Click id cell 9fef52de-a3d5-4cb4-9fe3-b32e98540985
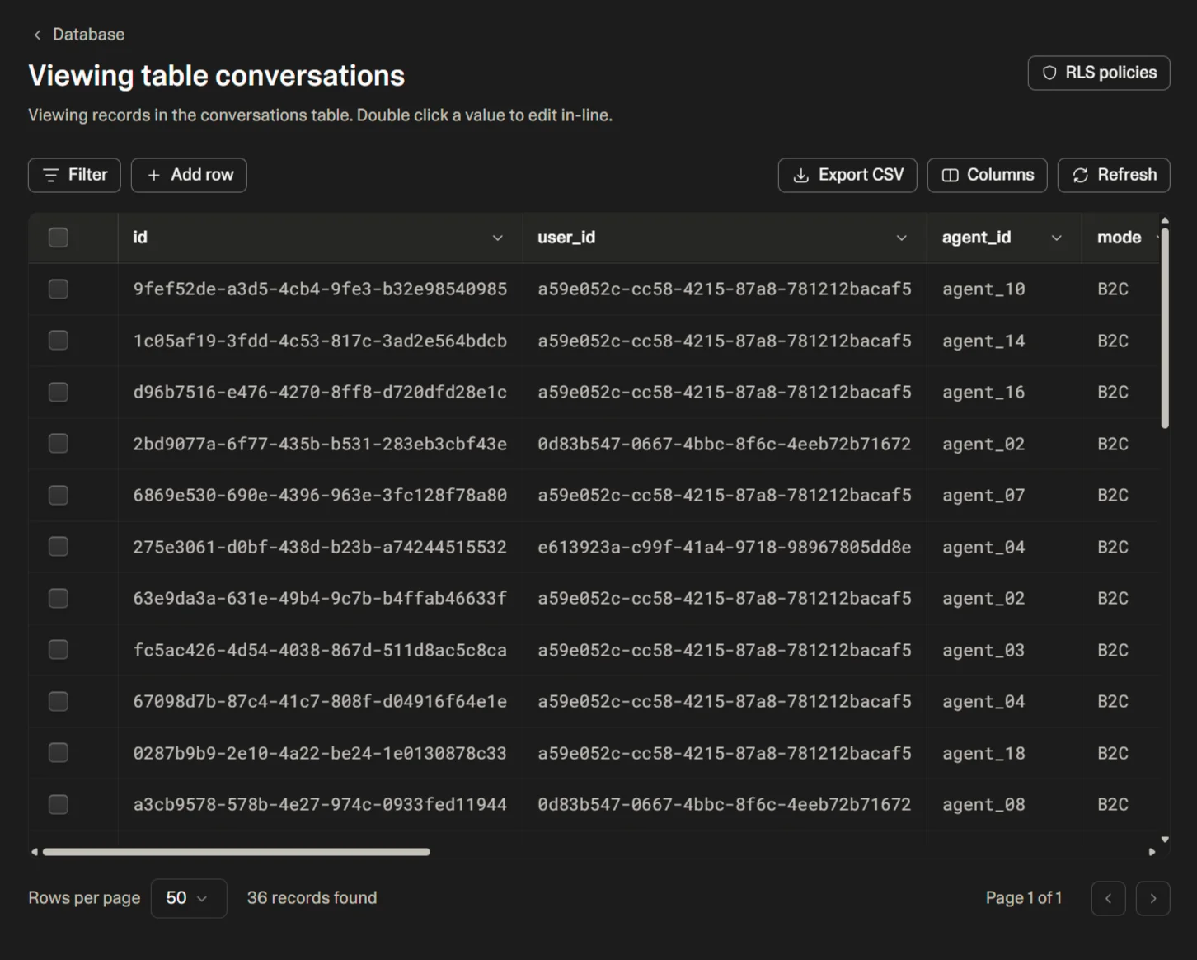1197x960 pixels. [x=320, y=289]
